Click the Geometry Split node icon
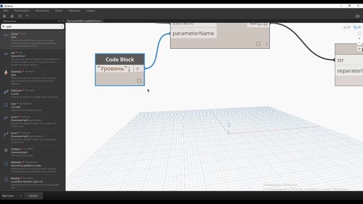This screenshot has height=204, width=363. [6, 73]
